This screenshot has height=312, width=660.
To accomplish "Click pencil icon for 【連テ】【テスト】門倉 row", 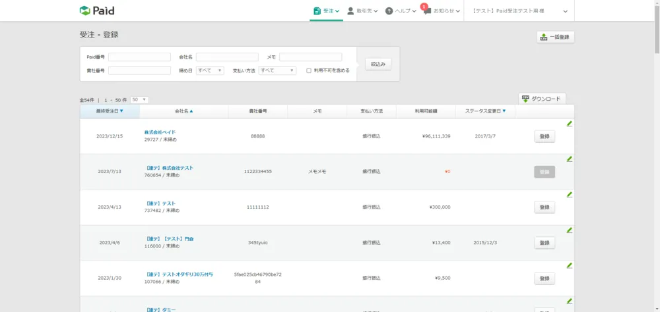I will (570, 230).
